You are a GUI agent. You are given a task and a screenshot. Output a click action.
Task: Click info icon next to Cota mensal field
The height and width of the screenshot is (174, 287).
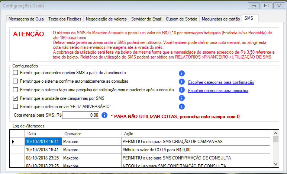(x=105, y=116)
